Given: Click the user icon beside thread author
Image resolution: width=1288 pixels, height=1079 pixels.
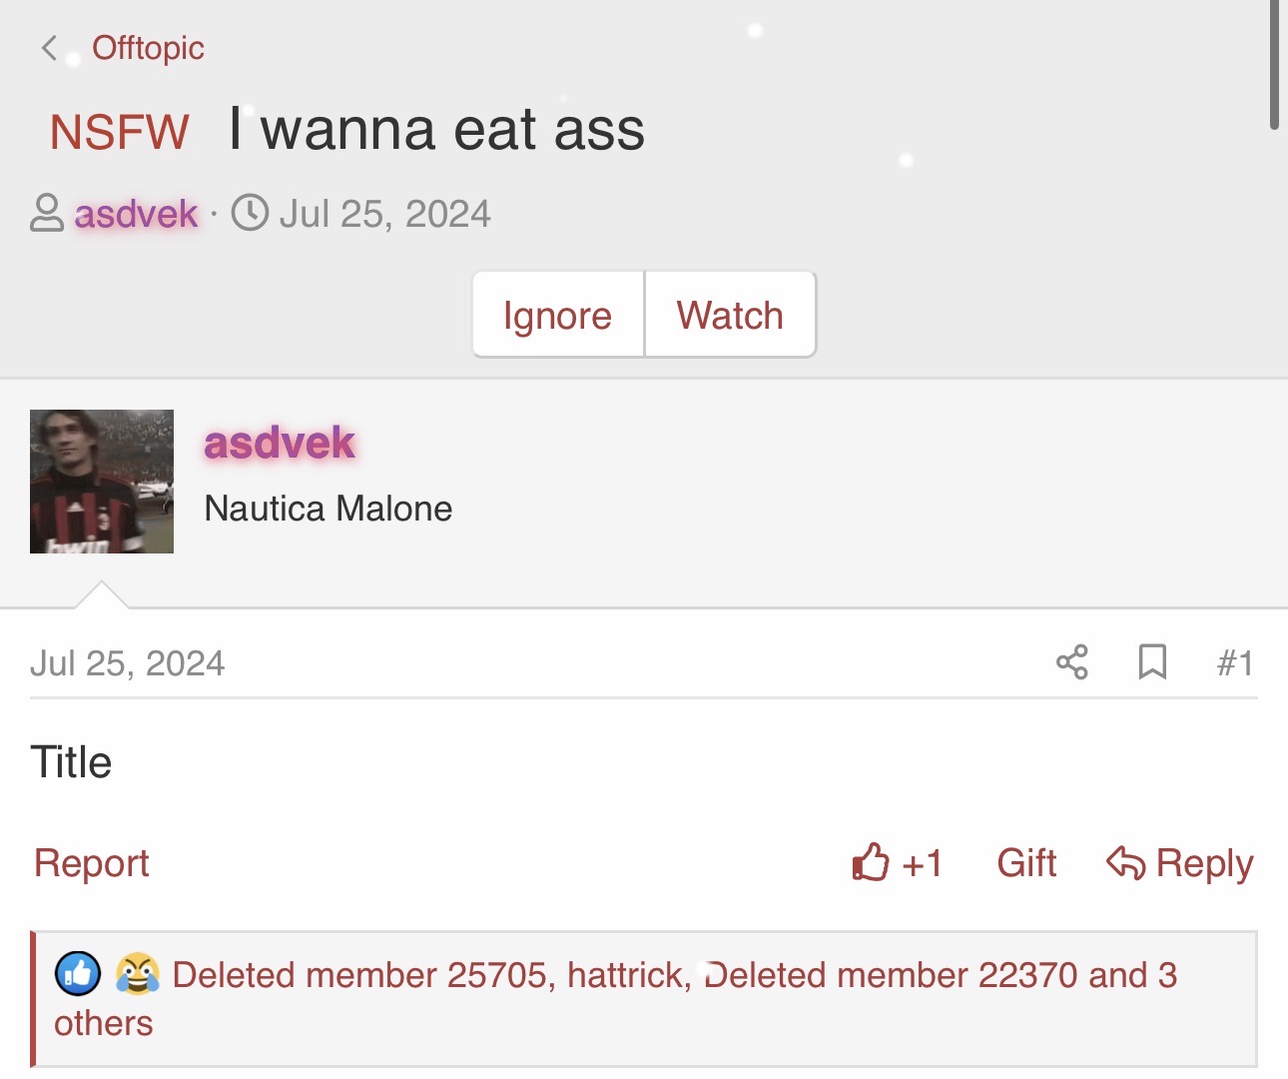Looking at the screenshot, I should click(x=47, y=213).
